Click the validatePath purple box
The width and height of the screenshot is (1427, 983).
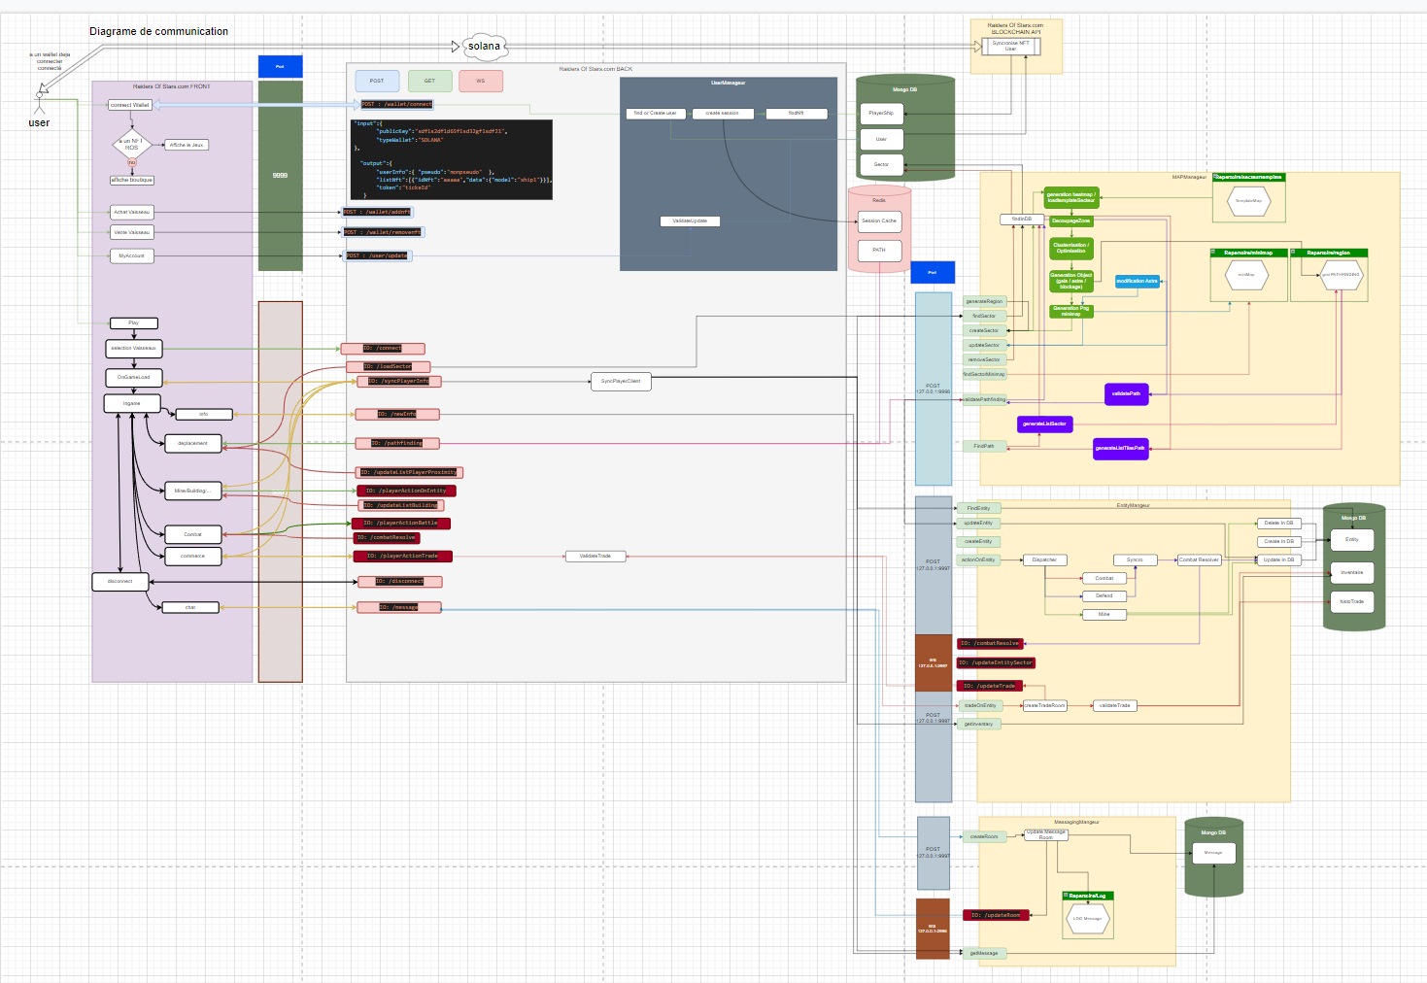[x=1126, y=393]
